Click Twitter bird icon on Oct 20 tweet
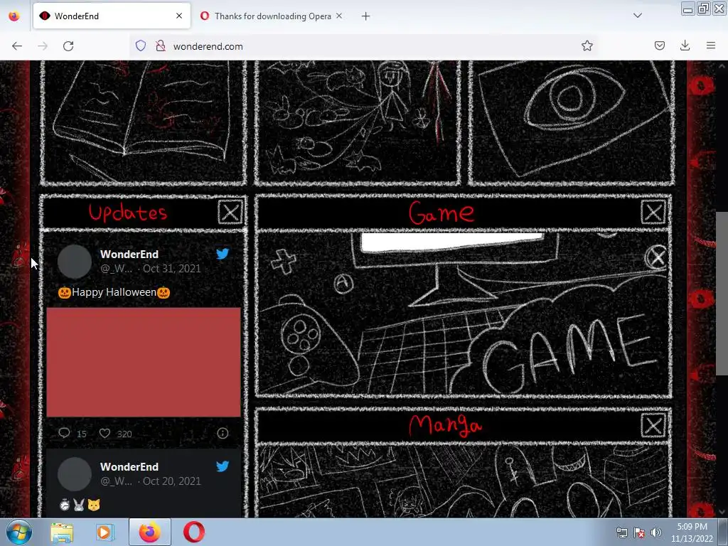Viewport: 728px width, 546px height. tap(223, 466)
